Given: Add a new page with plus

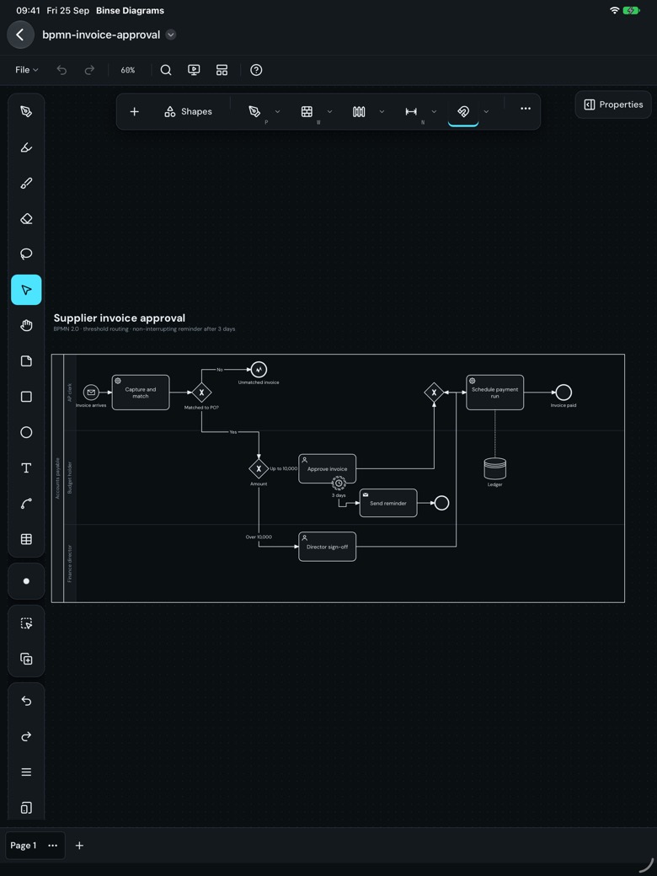Looking at the screenshot, I should pyautogui.click(x=79, y=846).
